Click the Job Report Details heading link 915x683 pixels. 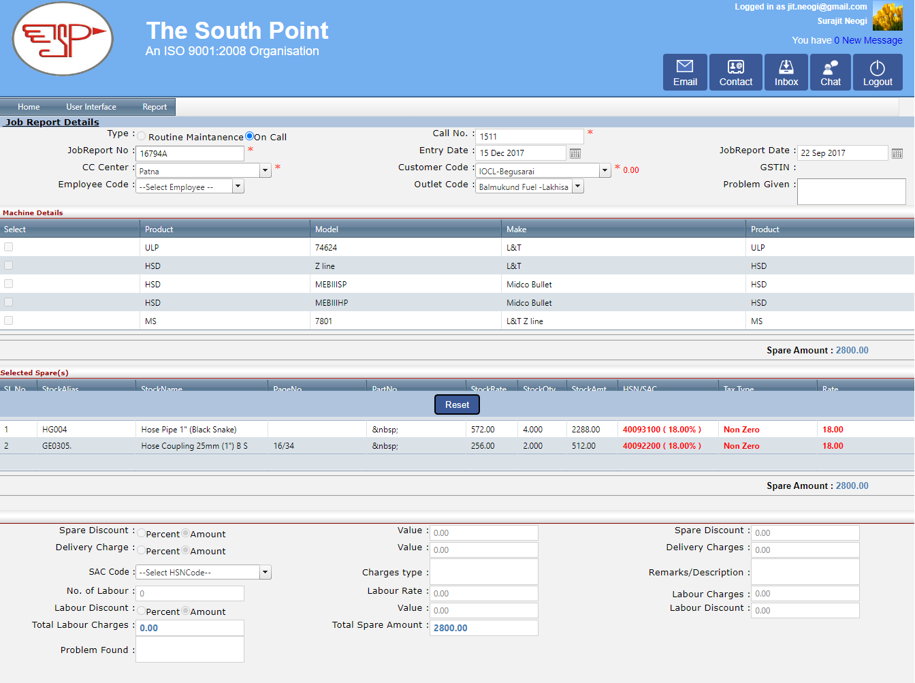(52, 122)
